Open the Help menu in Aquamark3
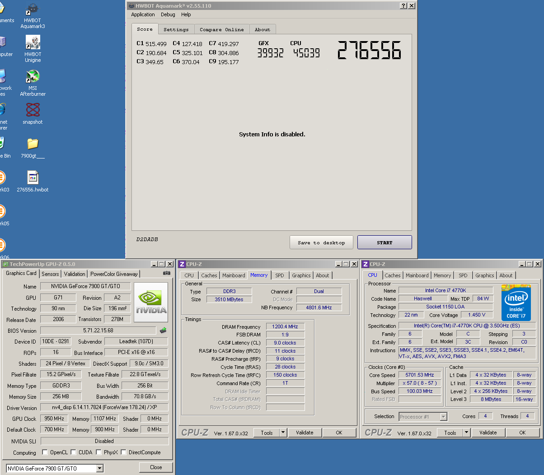544x475 pixels. click(186, 14)
